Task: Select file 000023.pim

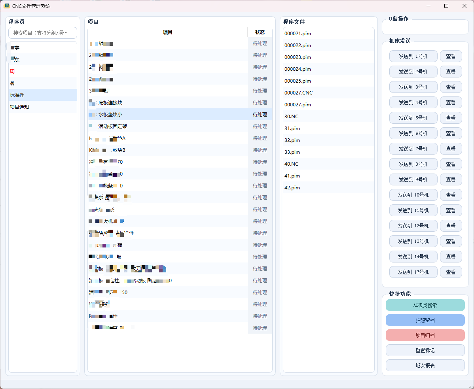Action: coord(329,57)
